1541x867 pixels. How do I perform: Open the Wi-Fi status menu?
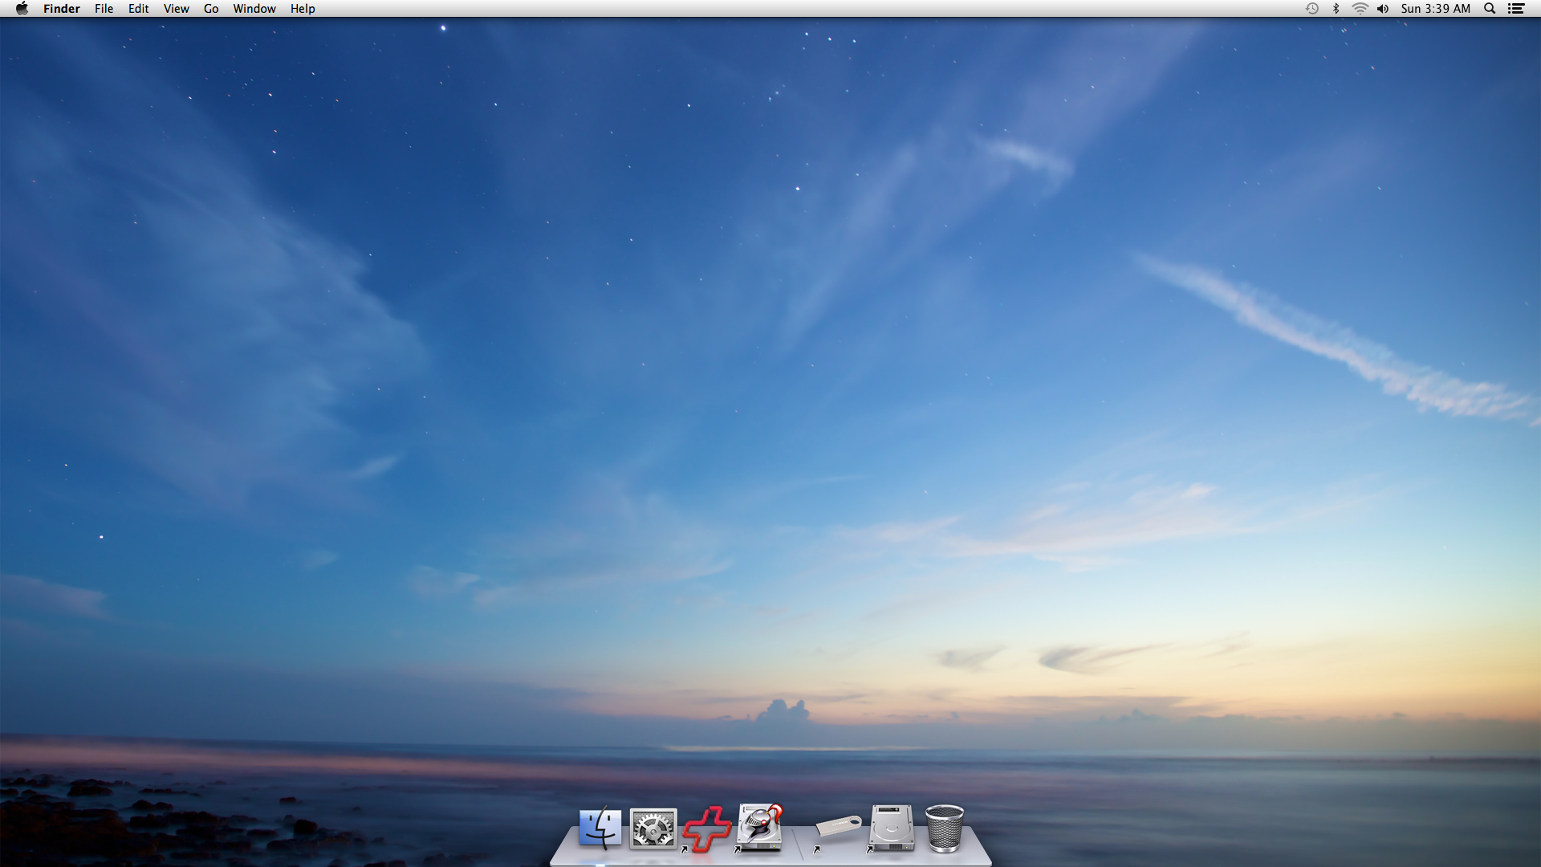click(x=1360, y=9)
